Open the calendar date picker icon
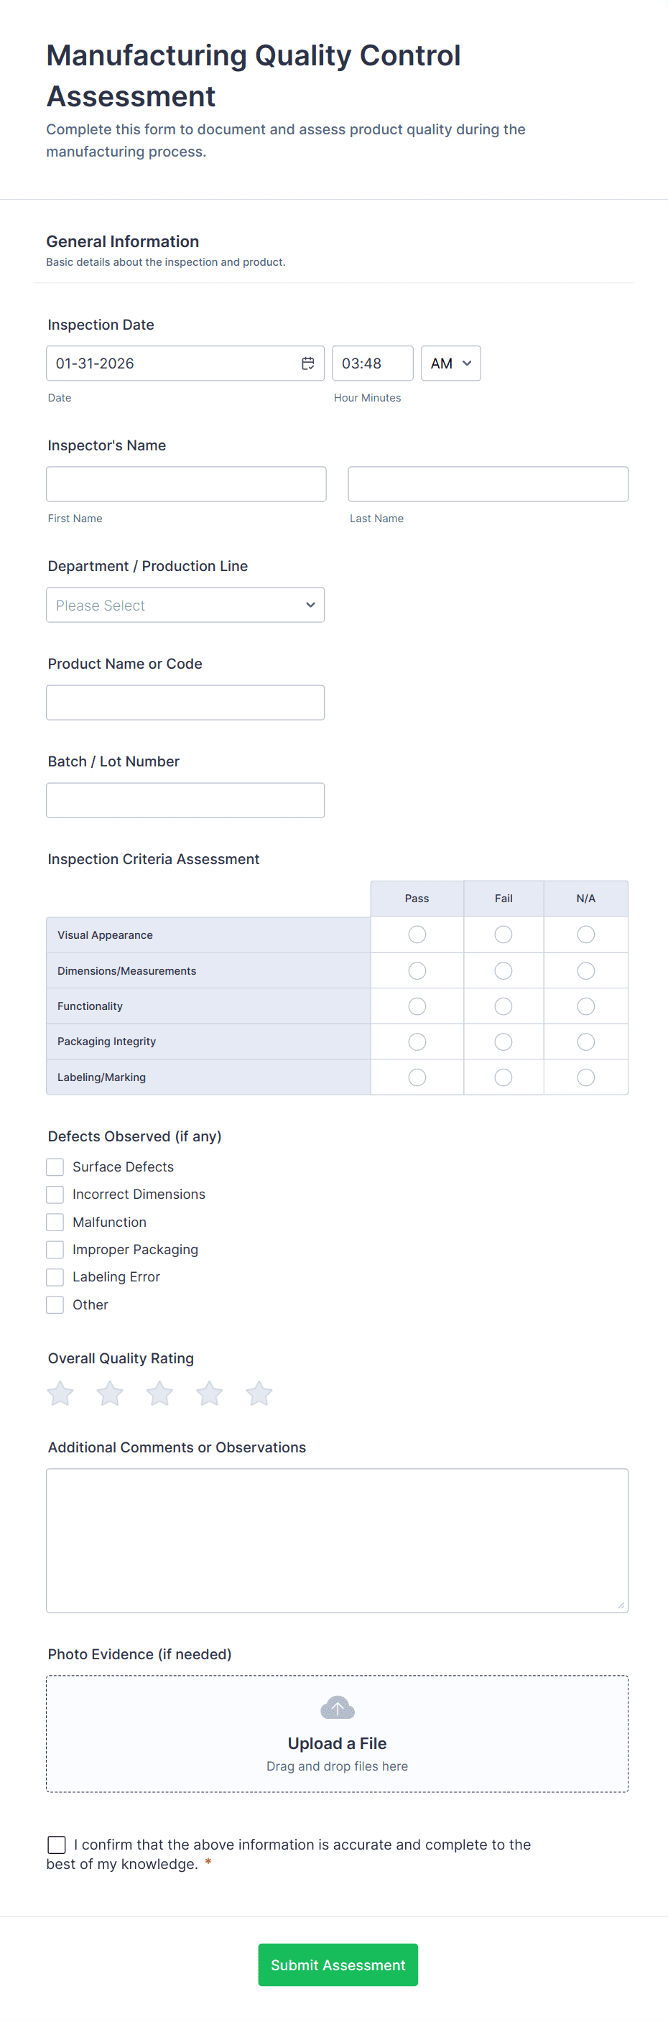This screenshot has height=2022, width=668. (307, 363)
